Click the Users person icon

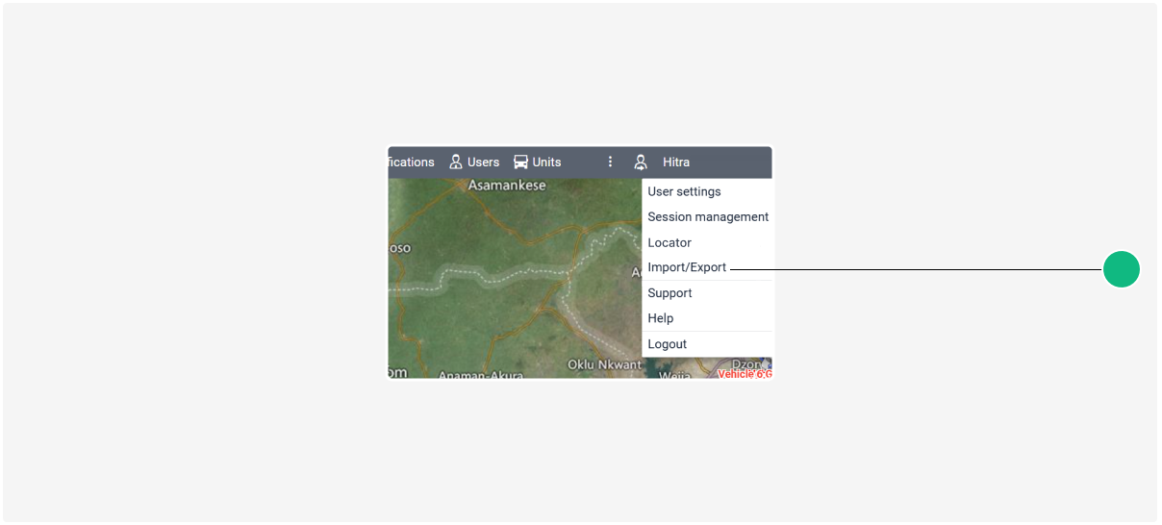[x=456, y=162]
